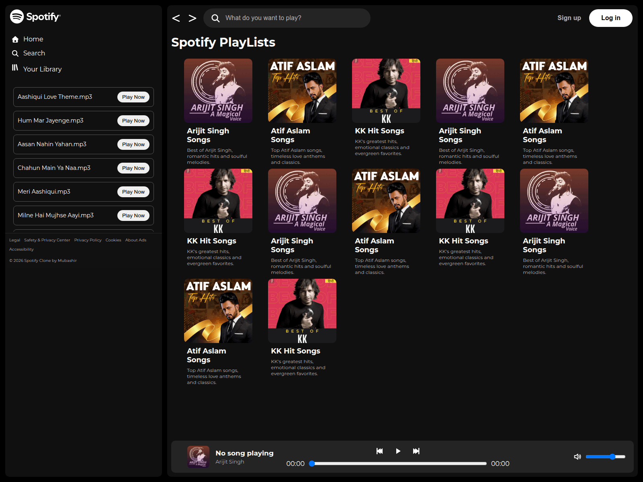Screen dimensions: 643x482
Task: Open Atif Aslam cover in middle row
Action: tap(386, 201)
